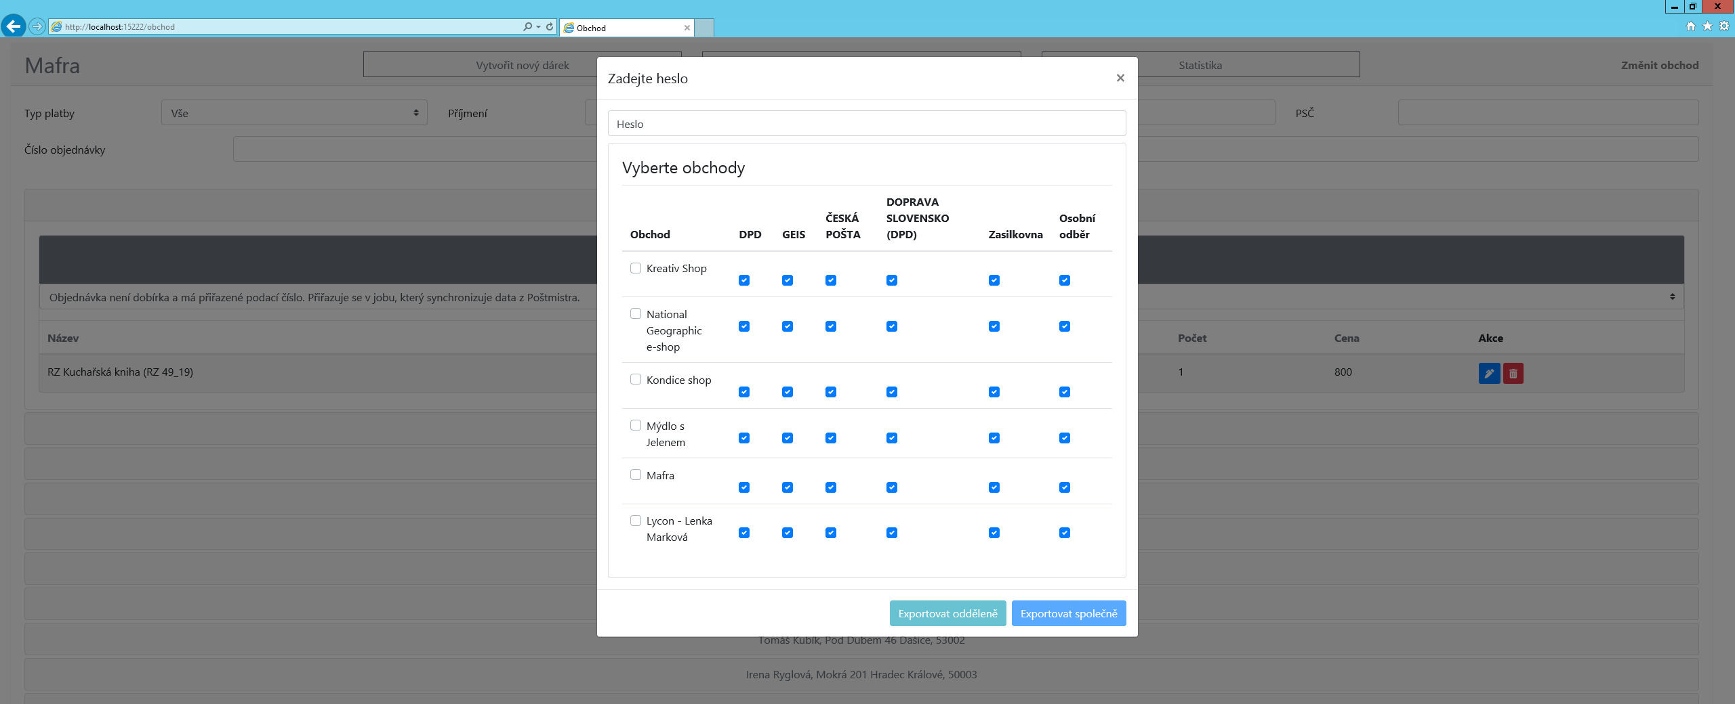
Task: Uncheck Doprava Slovensko for Lycon row
Action: click(892, 533)
